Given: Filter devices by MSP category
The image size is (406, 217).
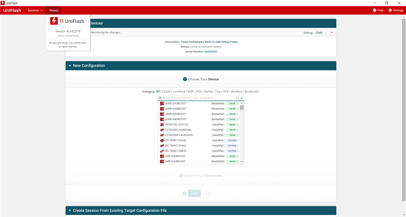Looking at the screenshot, I should pos(191,92).
